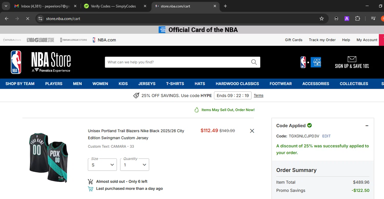384x199 pixels.
Task: Click Sign Up & Save 10% envelope
Action: tap(352, 62)
